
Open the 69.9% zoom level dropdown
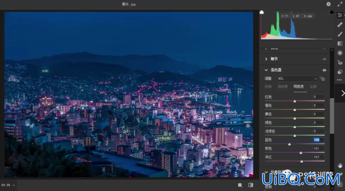8,185
